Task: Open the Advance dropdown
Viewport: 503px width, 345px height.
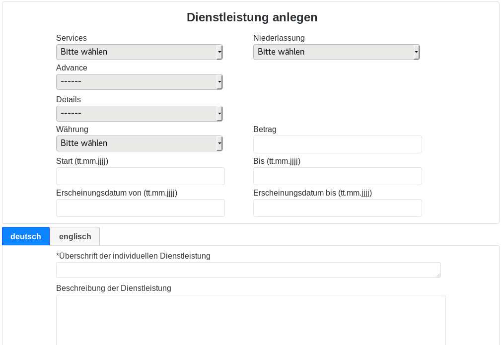Action: click(x=139, y=82)
